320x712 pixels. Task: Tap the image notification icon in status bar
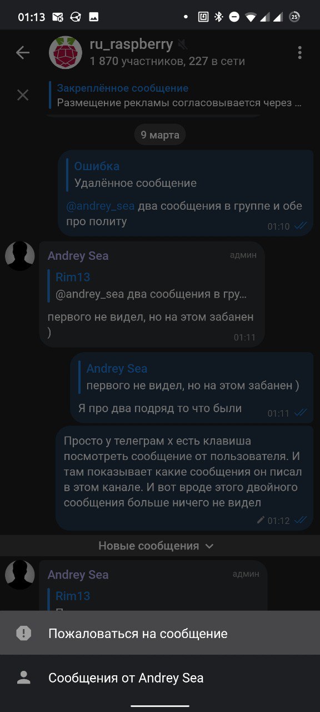coord(94,17)
